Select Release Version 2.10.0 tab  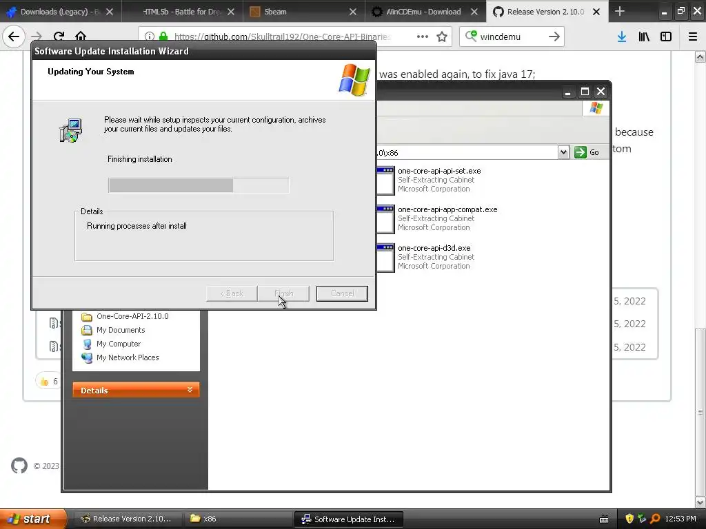[547, 12]
